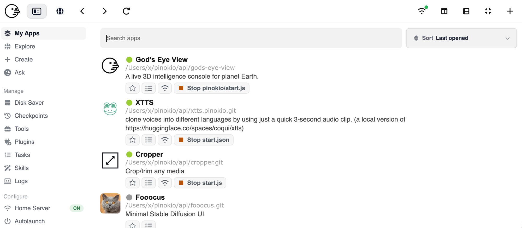Reload the page with the refresh icon

point(126,11)
